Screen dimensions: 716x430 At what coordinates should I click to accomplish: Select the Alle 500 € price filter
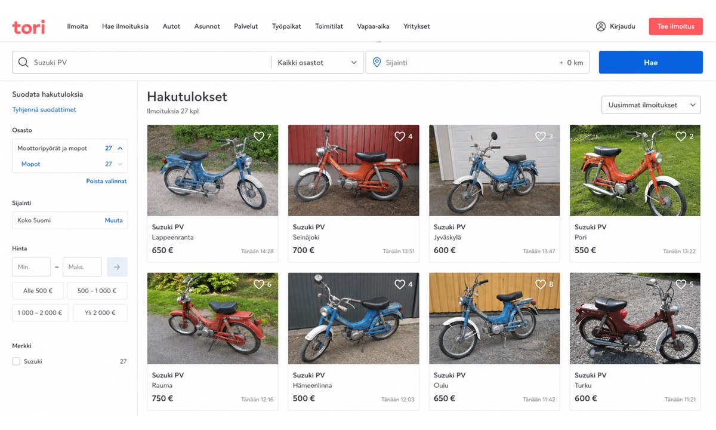[x=38, y=291]
